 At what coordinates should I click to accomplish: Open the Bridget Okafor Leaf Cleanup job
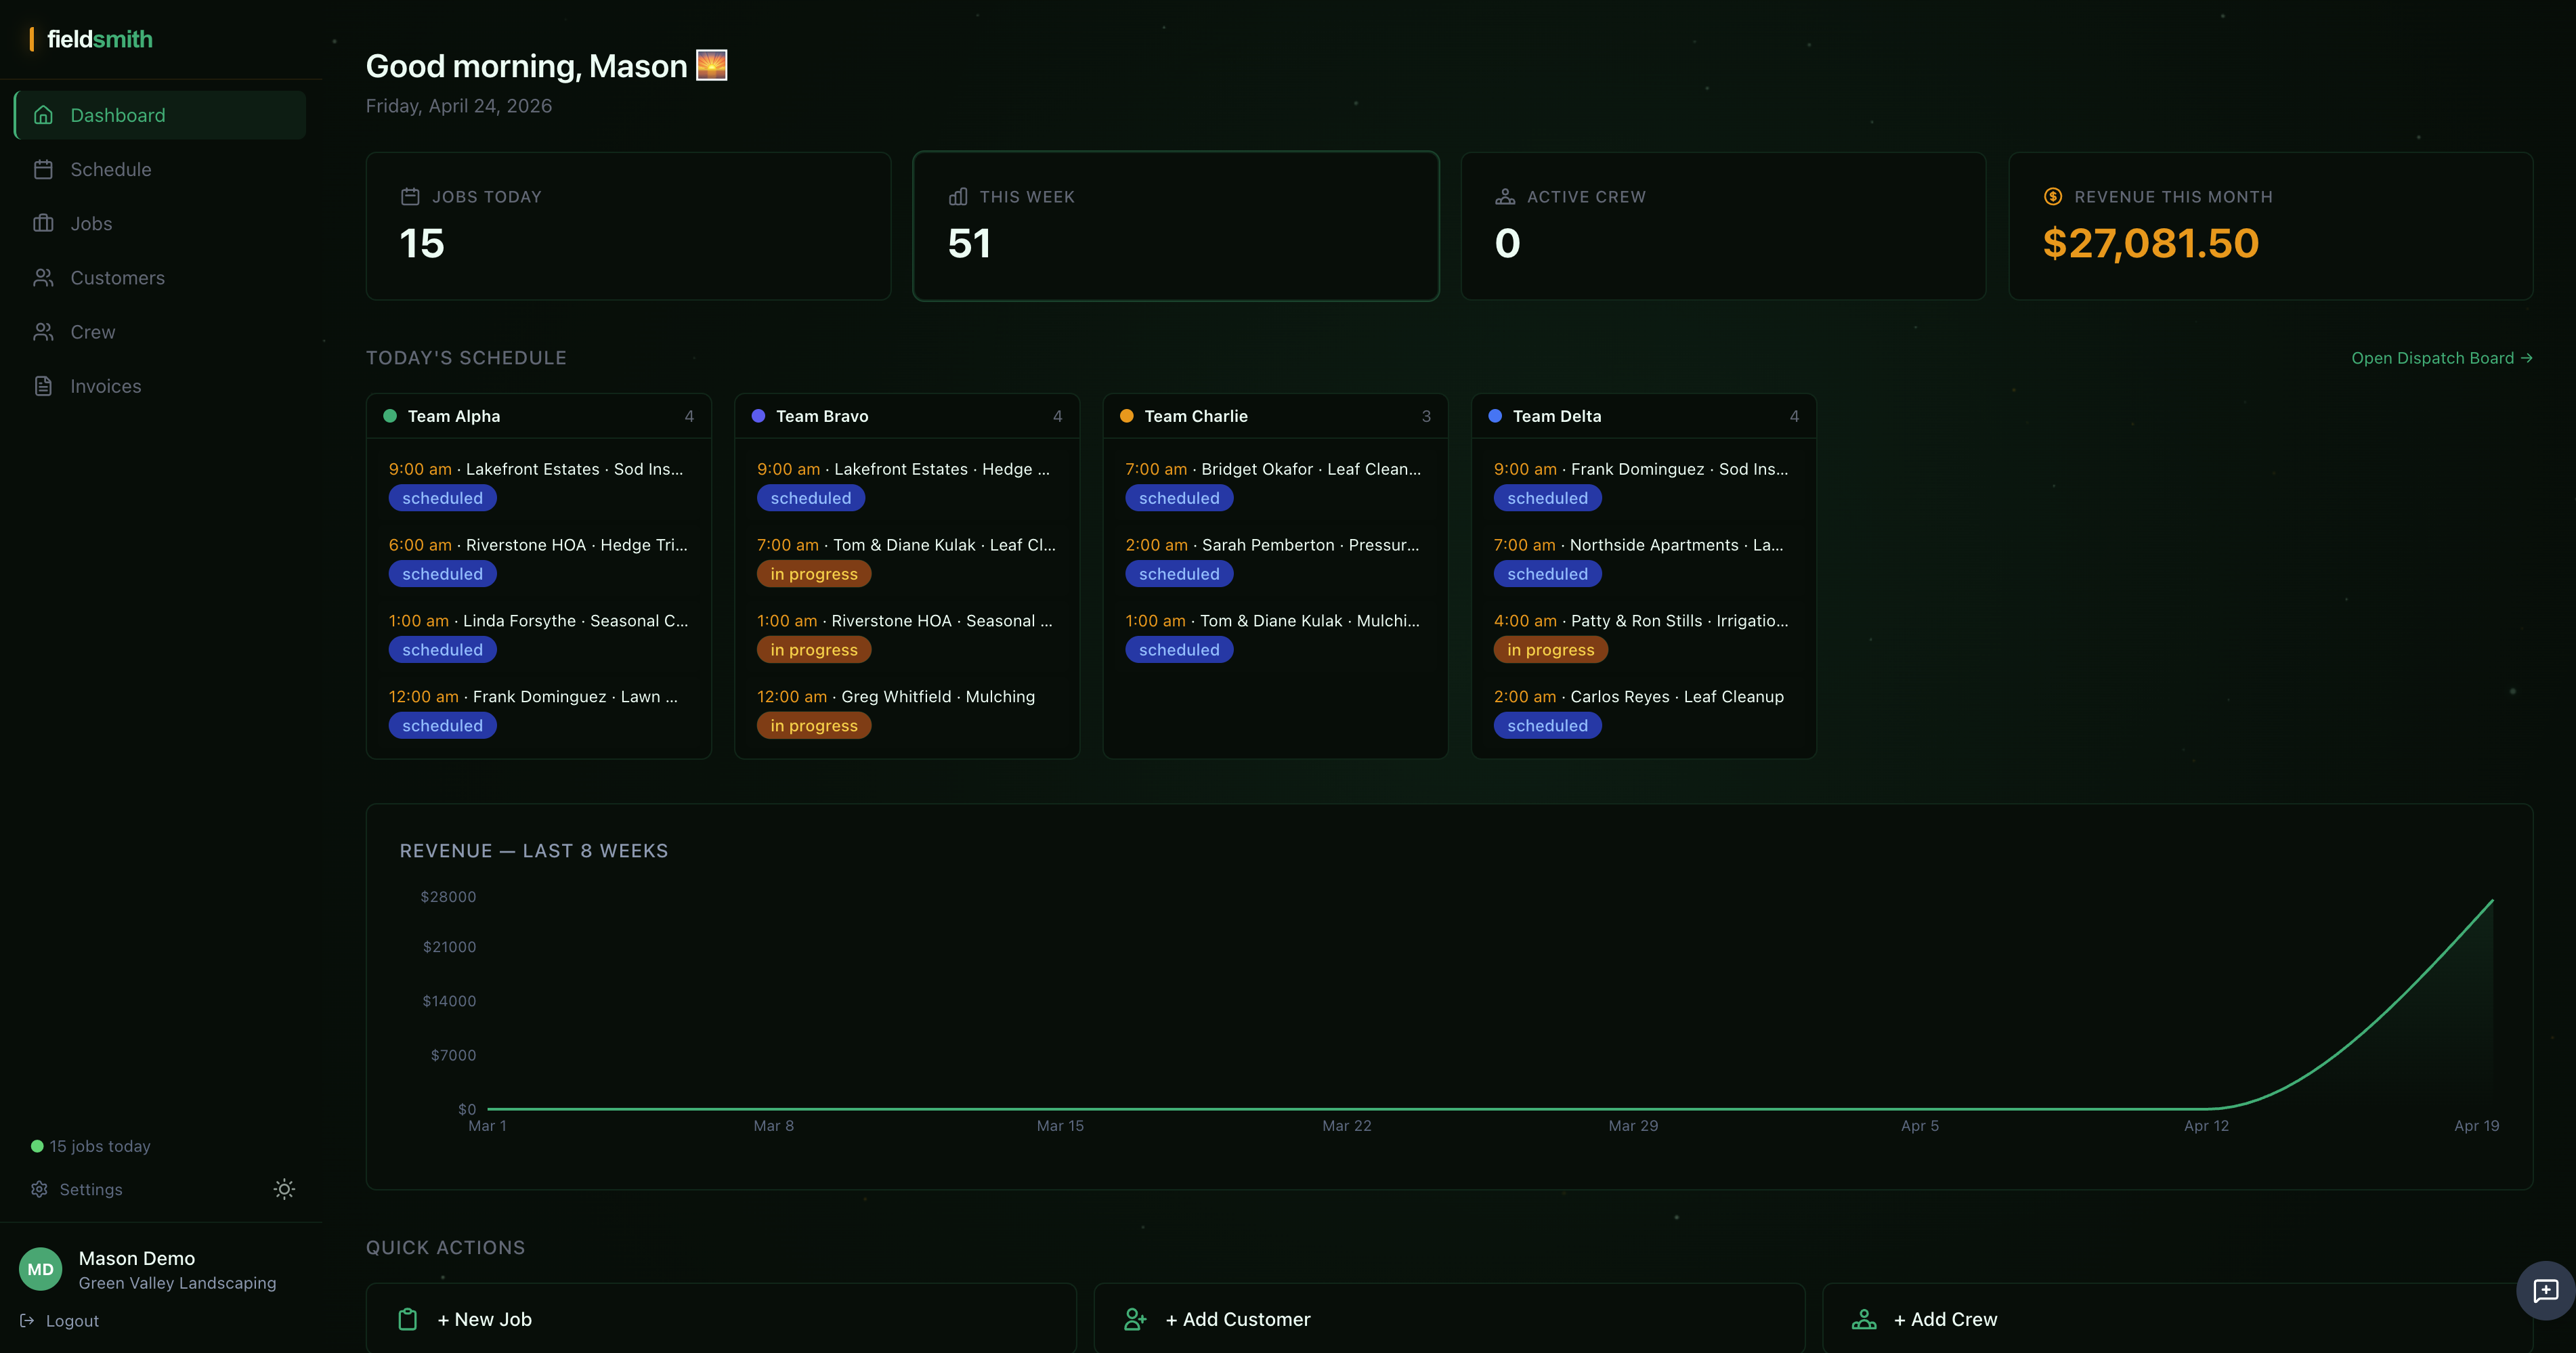tap(1275, 483)
